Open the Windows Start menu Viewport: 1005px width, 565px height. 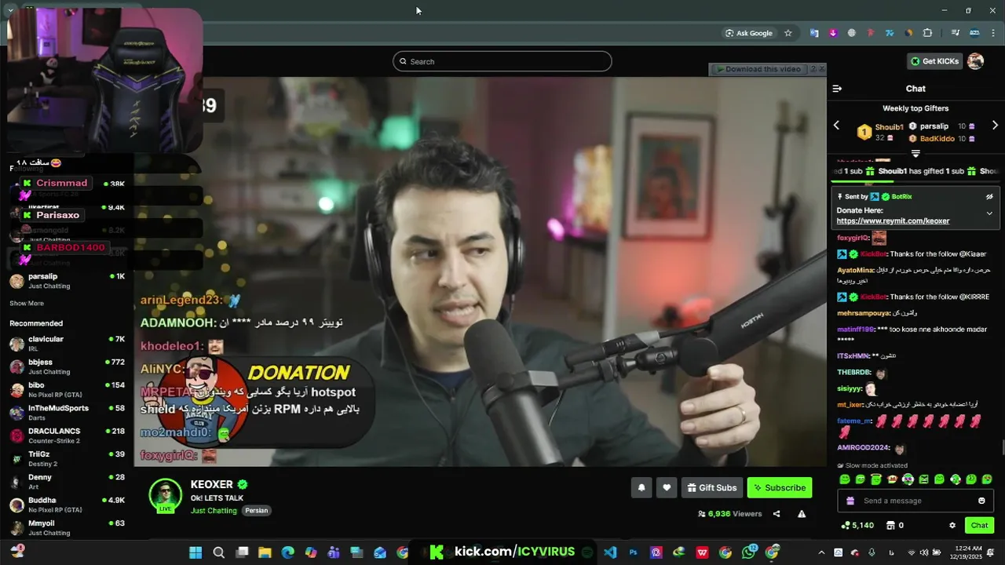pyautogui.click(x=196, y=552)
